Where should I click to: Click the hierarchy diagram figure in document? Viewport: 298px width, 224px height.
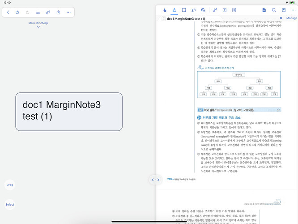(239, 85)
